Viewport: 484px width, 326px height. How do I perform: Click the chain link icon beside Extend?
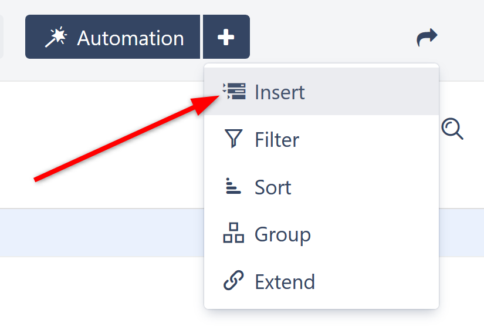point(233,281)
